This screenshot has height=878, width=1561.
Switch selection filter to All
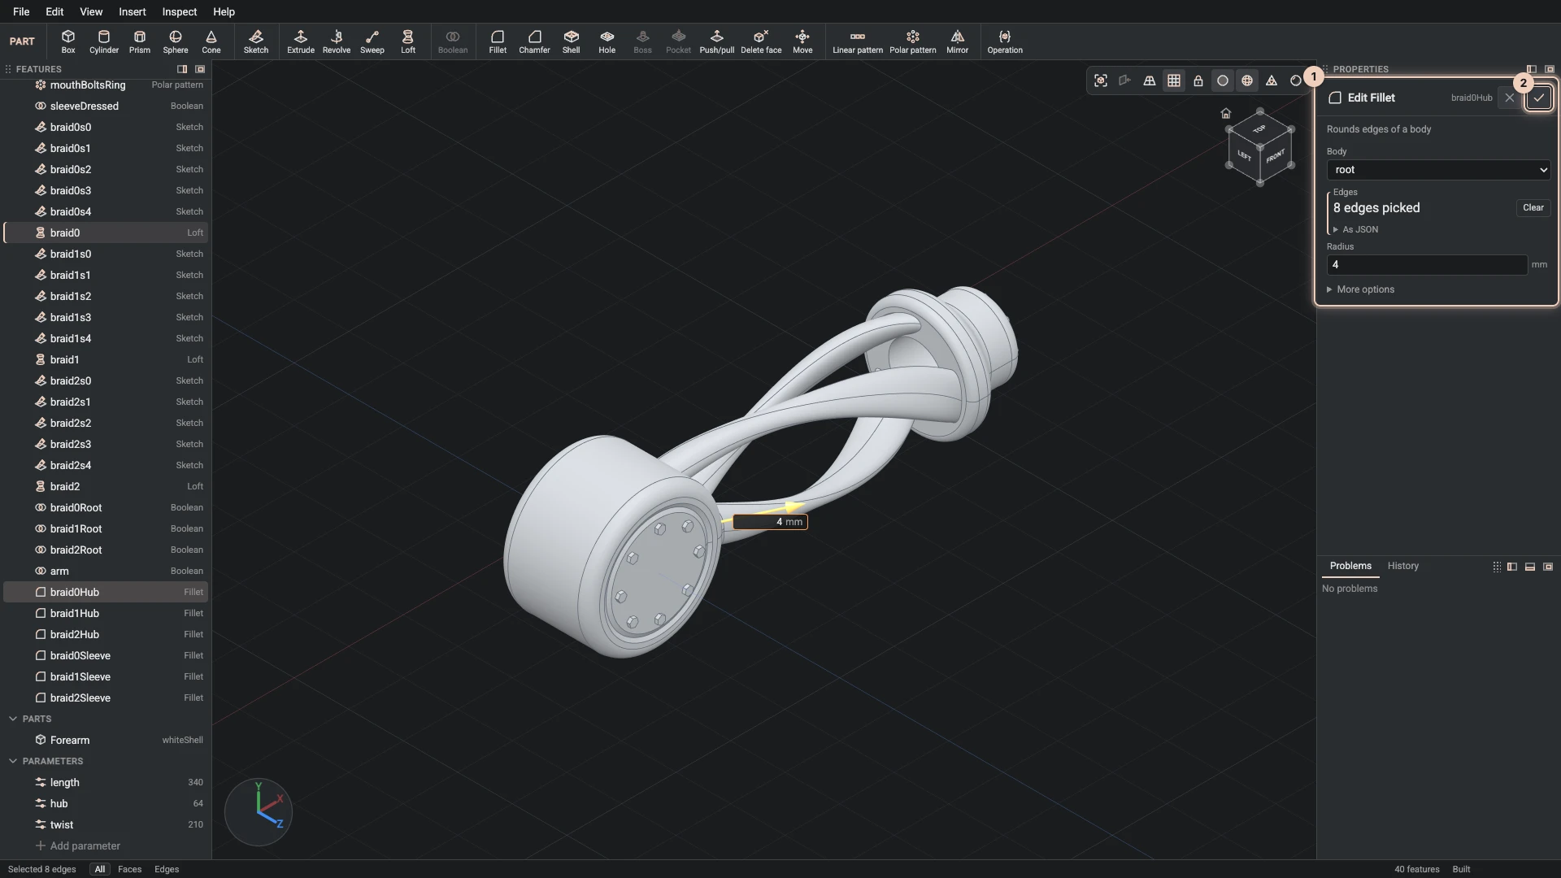pos(100,869)
